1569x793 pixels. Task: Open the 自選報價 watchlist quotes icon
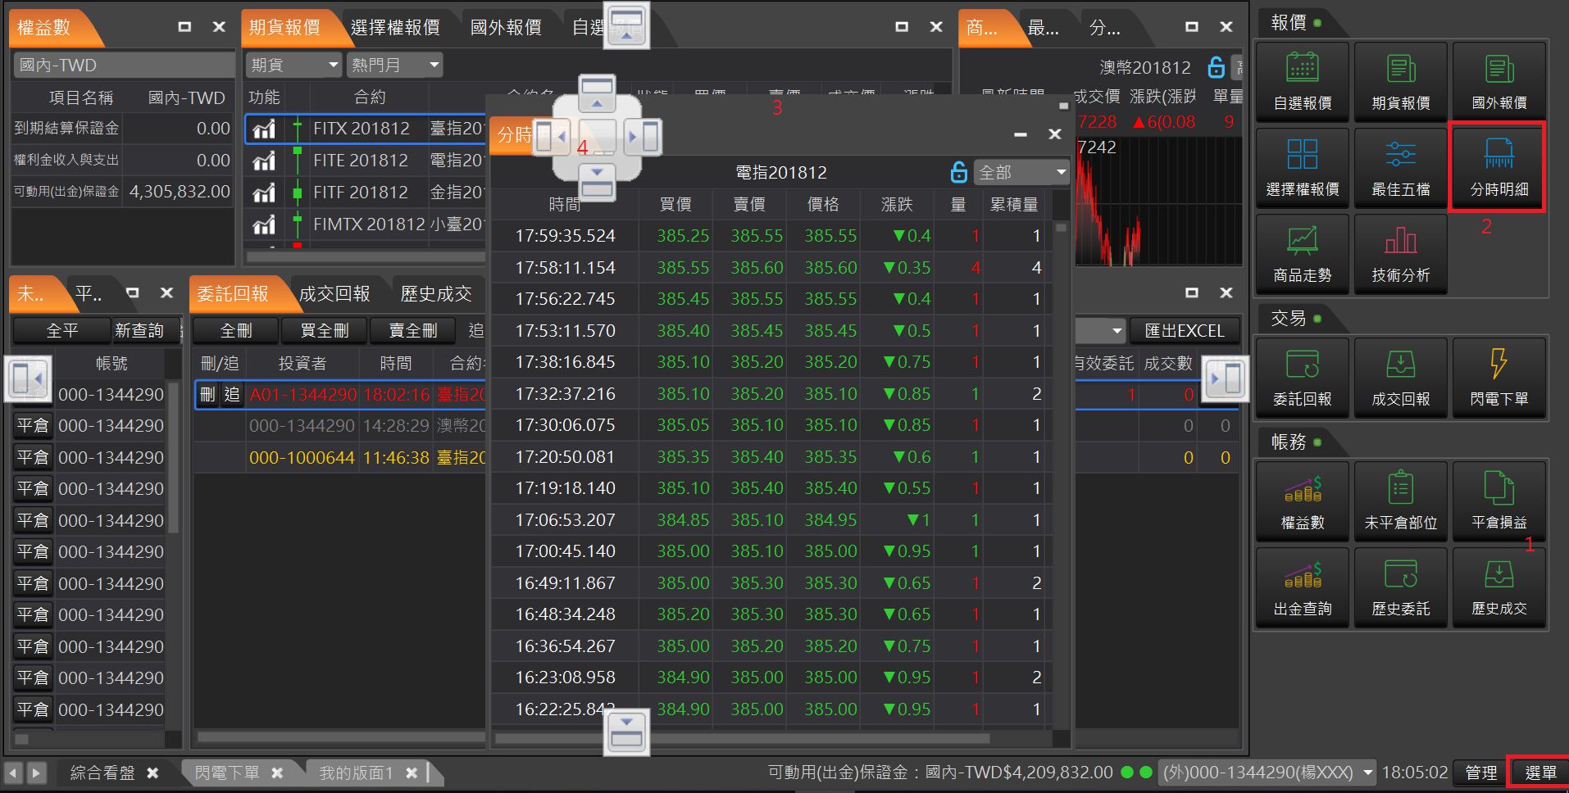pos(1302,81)
